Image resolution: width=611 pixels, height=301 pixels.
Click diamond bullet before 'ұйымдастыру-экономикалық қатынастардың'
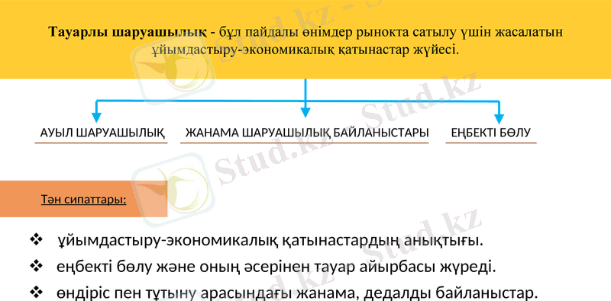pyautogui.click(x=36, y=240)
